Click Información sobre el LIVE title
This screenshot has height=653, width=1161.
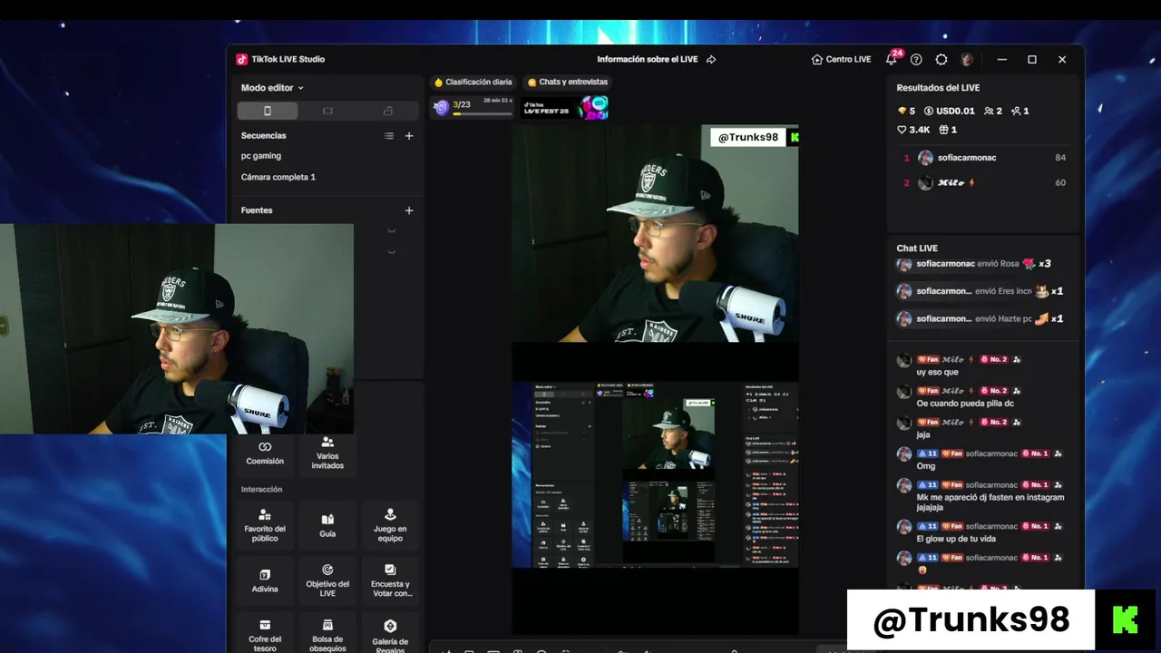pyautogui.click(x=648, y=59)
